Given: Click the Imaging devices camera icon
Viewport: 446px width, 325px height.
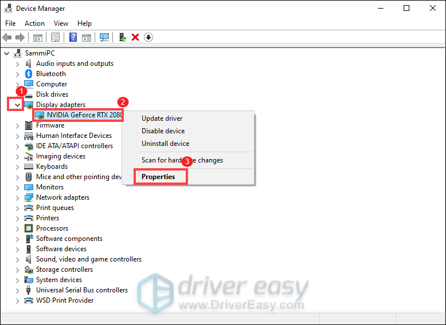Looking at the screenshot, I should (29, 156).
